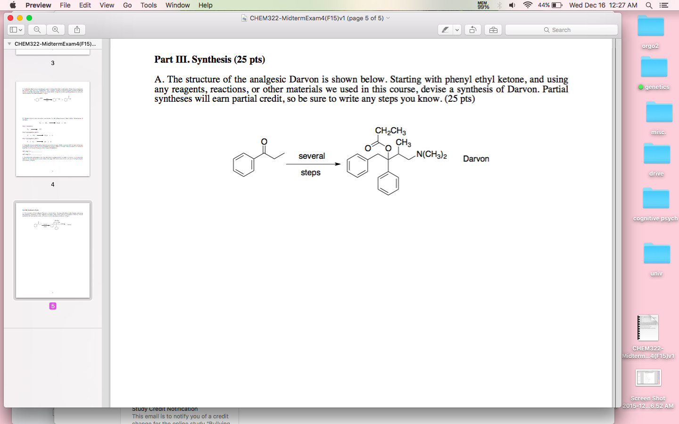Click the Bluetooth status icon
The width and height of the screenshot is (679, 424).
point(498,5)
